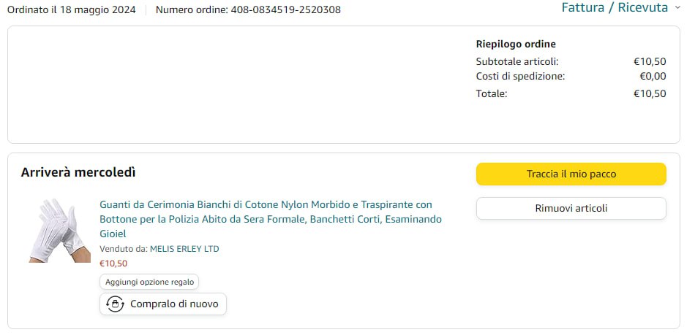This screenshot has height=335, width=695.
Task: Expand the Fattura / Ricevuta chevron arrow
Action: click(x=677, y=7)
